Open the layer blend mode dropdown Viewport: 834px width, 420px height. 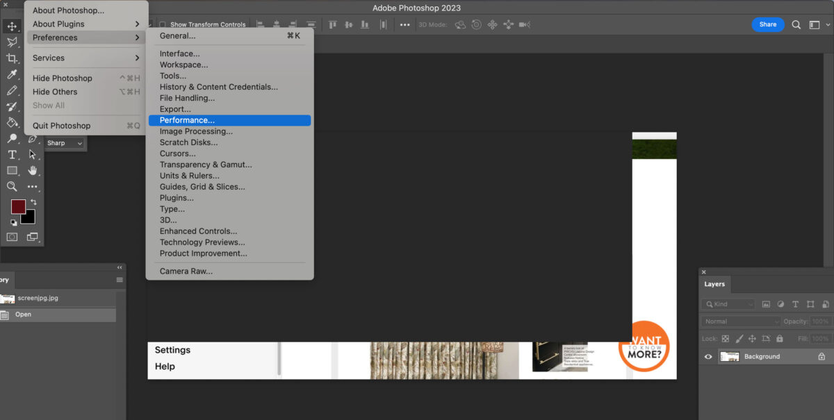click(741, 321)
